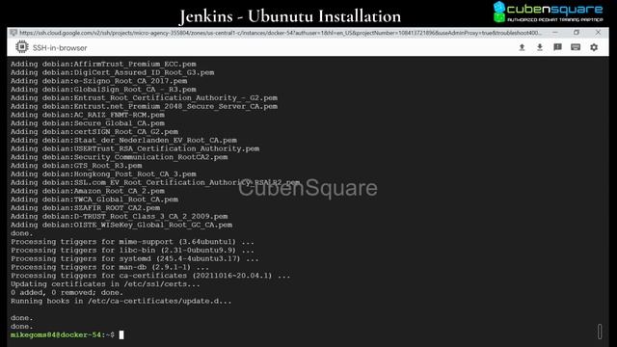Click 'Running hooks in /etc/ca-certificates/update.d...' line
Screen dimensions: 617x347
pos(121,301)
